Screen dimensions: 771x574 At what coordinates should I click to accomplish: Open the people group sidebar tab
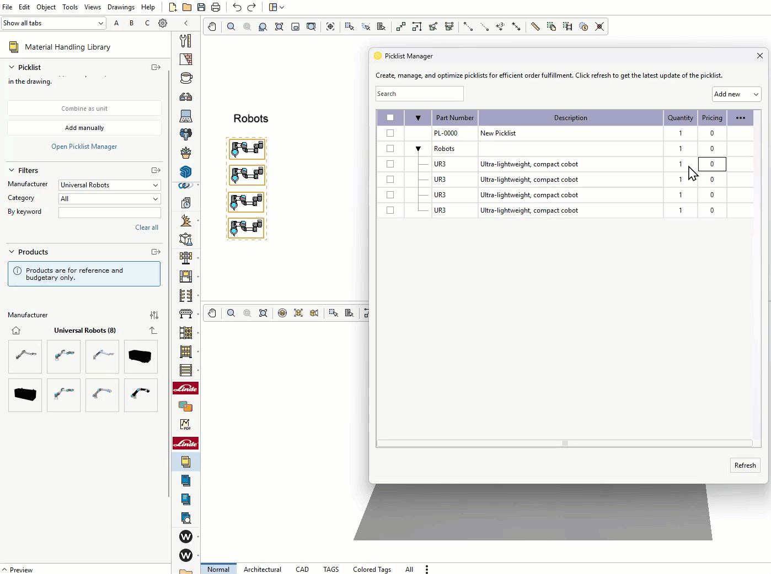coord(186,134)
